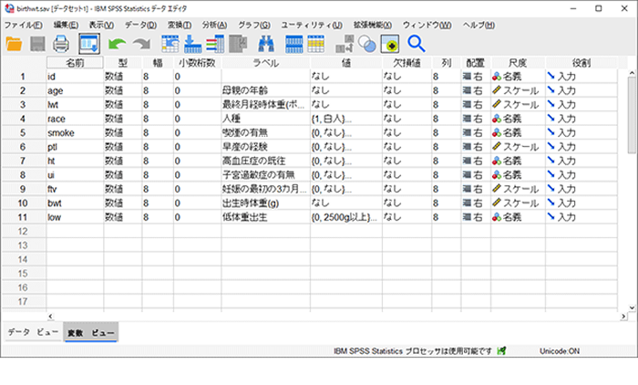The height and width of the screenshot is (385, 638).
Task: Open the 分析(A) menu
Action: coord(215,26)
